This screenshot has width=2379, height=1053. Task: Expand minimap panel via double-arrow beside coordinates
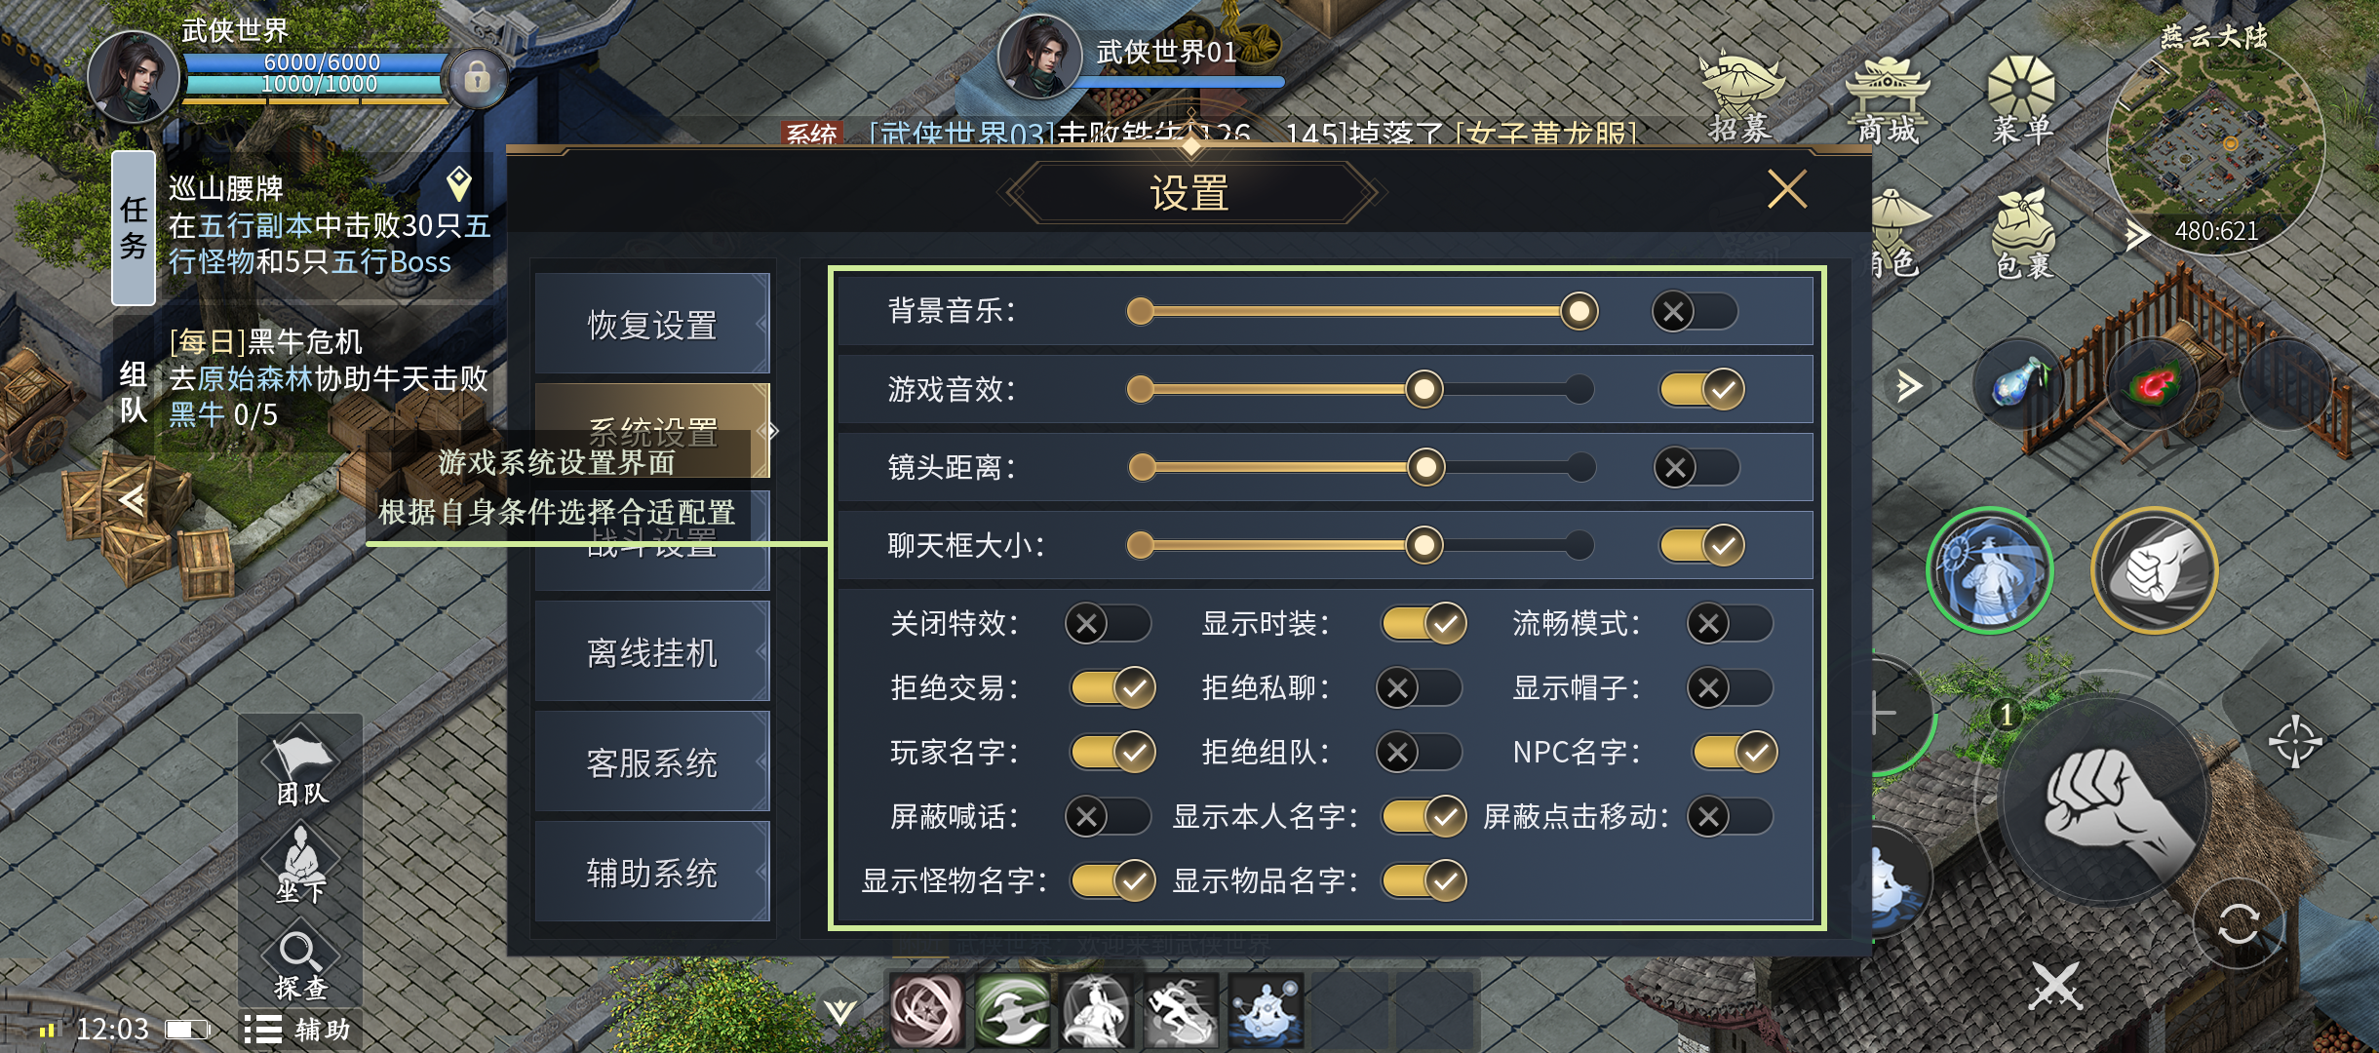point(2136,234)
